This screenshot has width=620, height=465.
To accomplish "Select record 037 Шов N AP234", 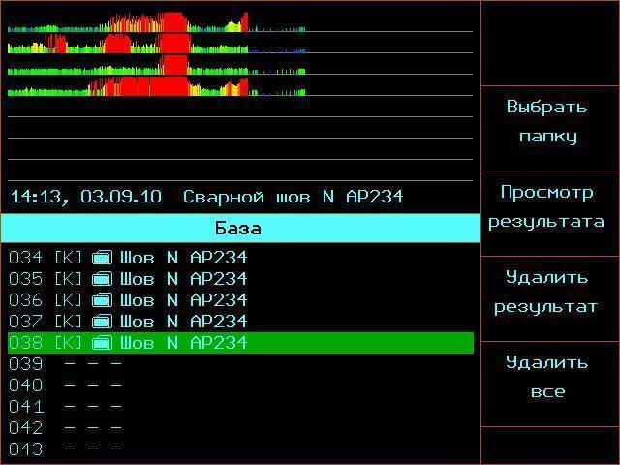I will 184,322.
